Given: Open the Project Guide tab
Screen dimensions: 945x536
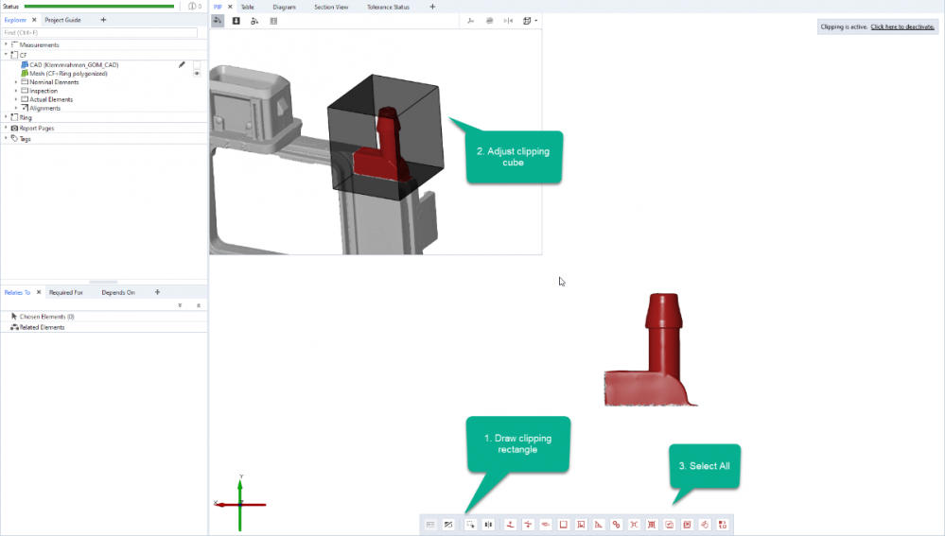Looking at the screenshot, I should point(62,19).
